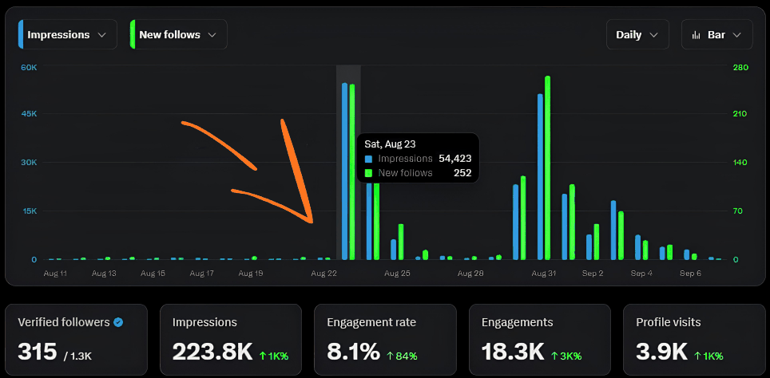
Task: Click the blue Impressions bar for Sep 3
Action: click(x=613, y=230)
